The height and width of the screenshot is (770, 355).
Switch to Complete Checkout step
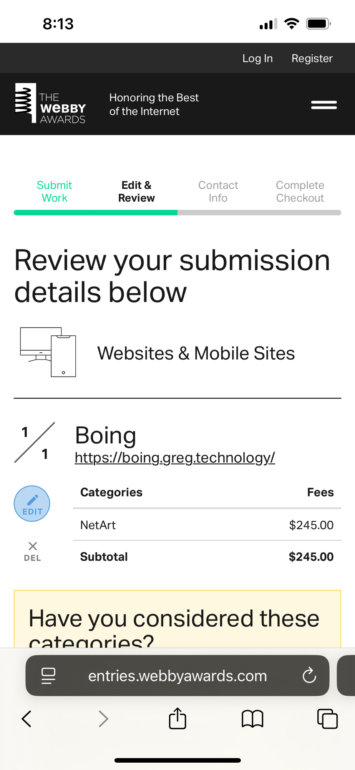[x=300, y=191]
